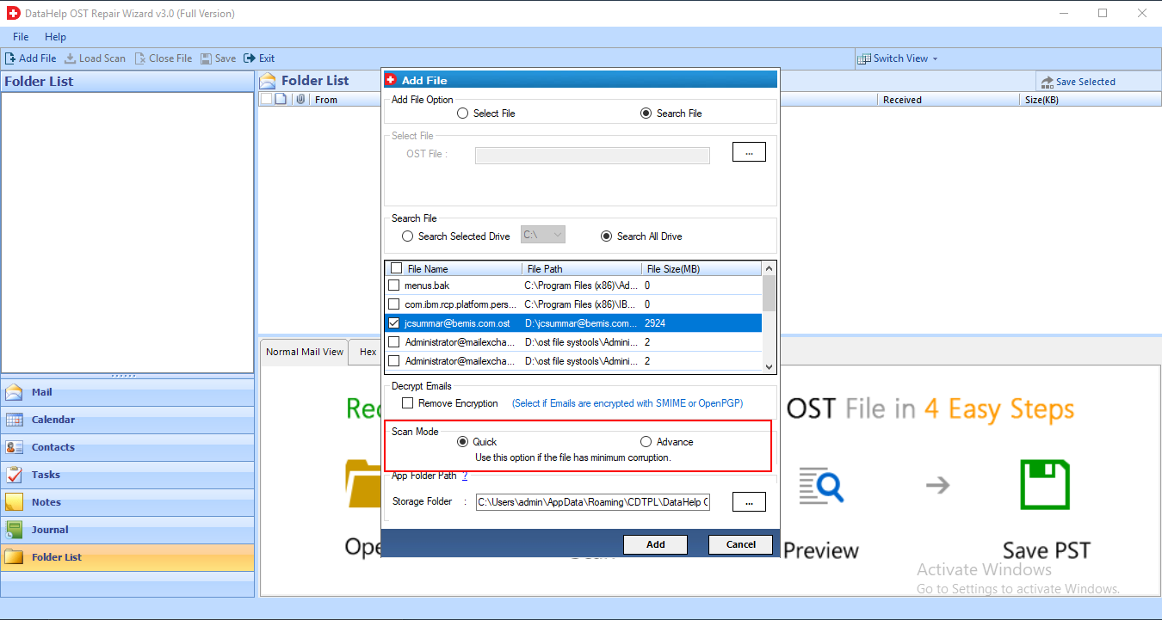Select the Contacts sidebar icon

(x=14, y=447)
